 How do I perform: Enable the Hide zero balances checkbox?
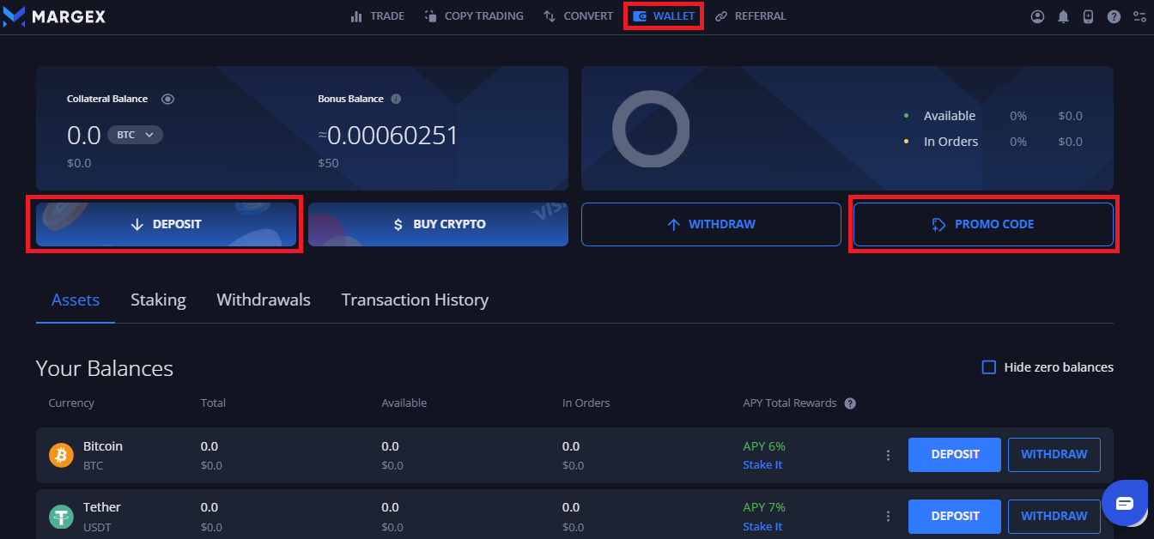coord(988,366)
